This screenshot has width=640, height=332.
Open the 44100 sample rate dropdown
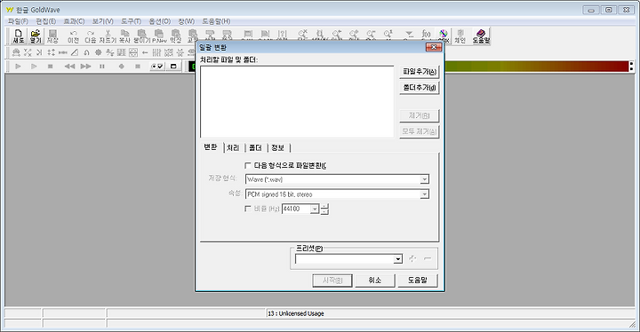(x=315, y=209)
